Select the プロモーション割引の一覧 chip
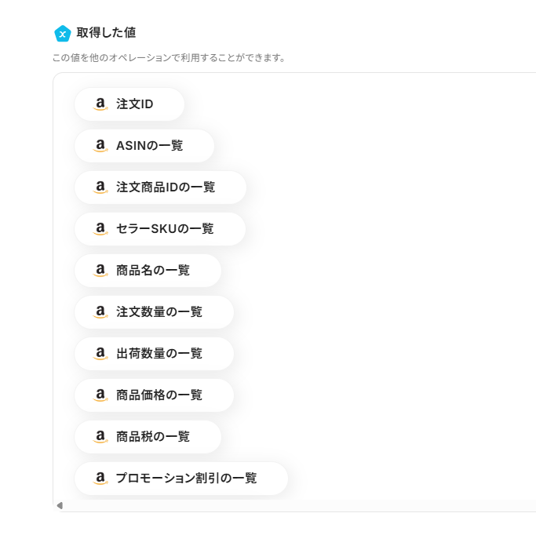The height and width of the screenshot is (535, 536). 181,479
